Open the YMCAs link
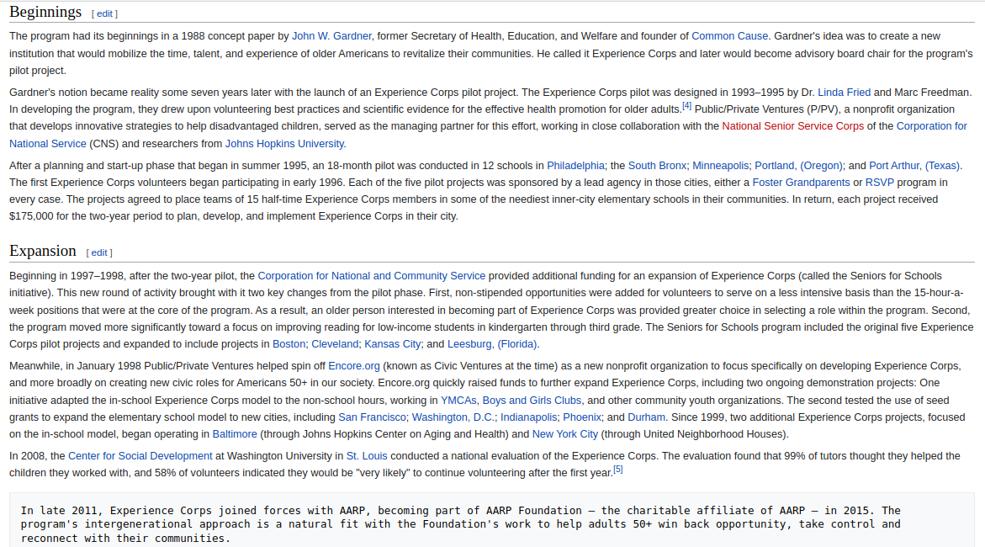The height and width of the screenshot is (547, 985). click(458, 400)
